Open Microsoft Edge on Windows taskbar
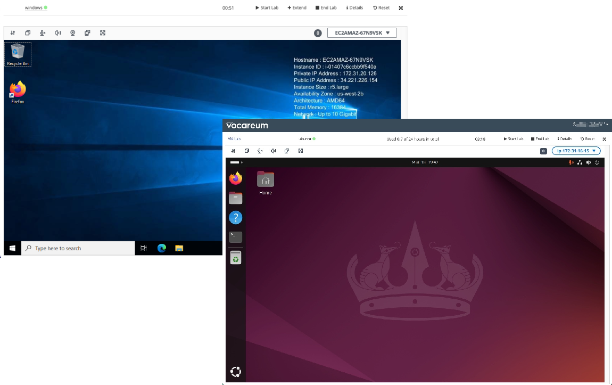This screenshot has width=612, height=385. coord(162,248)
